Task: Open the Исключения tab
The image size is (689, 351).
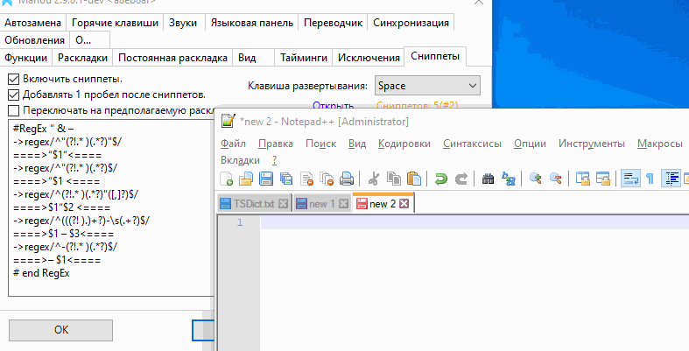Action: tap(369, 58)
